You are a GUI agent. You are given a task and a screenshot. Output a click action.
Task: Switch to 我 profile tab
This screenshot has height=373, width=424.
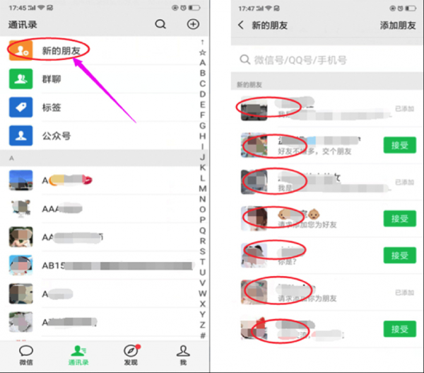tap(183, 355)
